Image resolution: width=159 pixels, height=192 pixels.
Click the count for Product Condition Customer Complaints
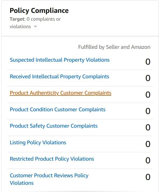pos(148,111)
